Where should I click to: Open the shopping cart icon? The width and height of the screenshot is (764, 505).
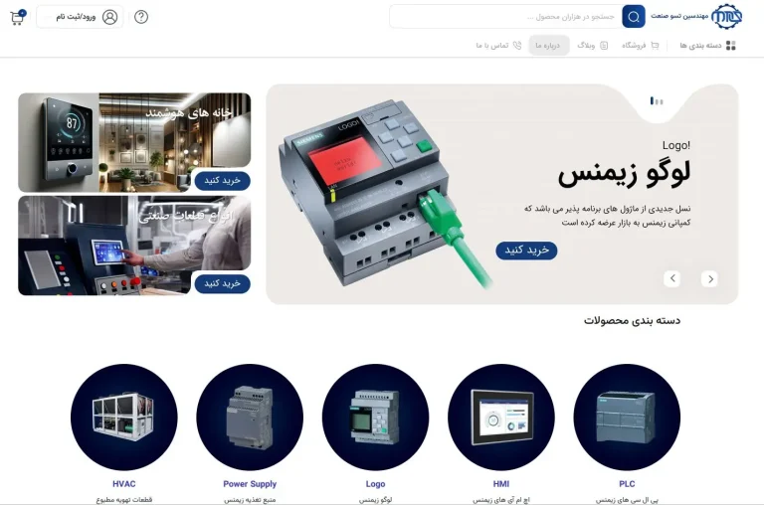point(18,17)
